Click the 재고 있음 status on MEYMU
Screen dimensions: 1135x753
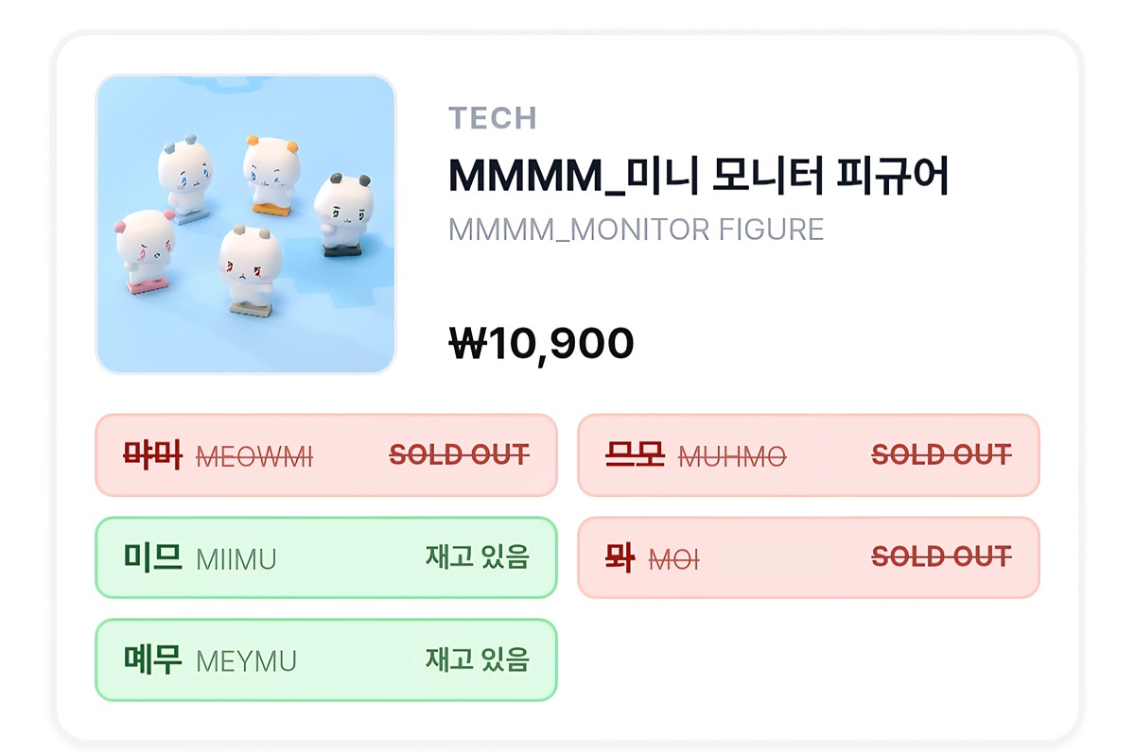pyautogui.click(x=477, y=659)
